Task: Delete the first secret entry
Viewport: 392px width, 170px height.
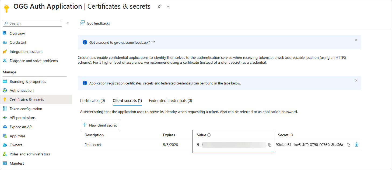Action: pos(356,145)
